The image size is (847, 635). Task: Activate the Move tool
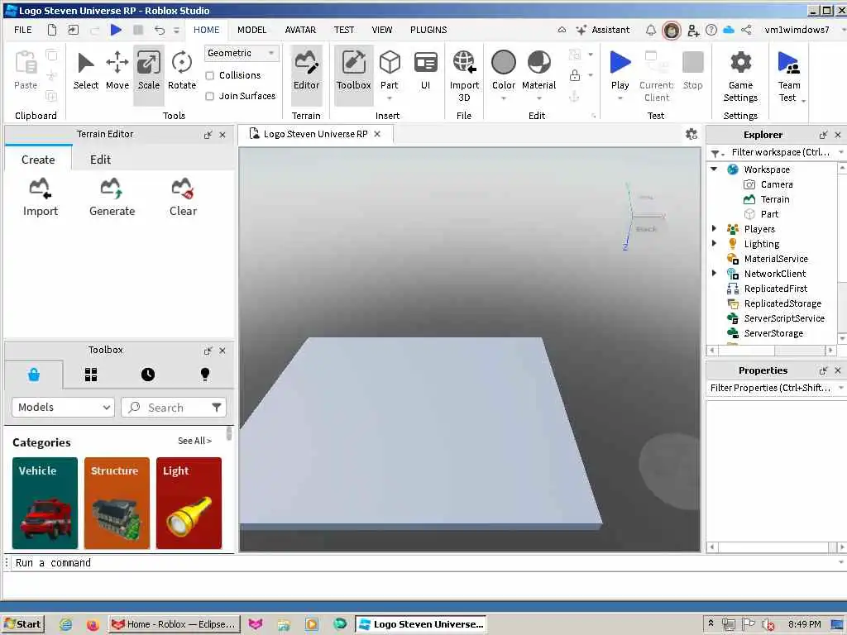coord(117,71)
